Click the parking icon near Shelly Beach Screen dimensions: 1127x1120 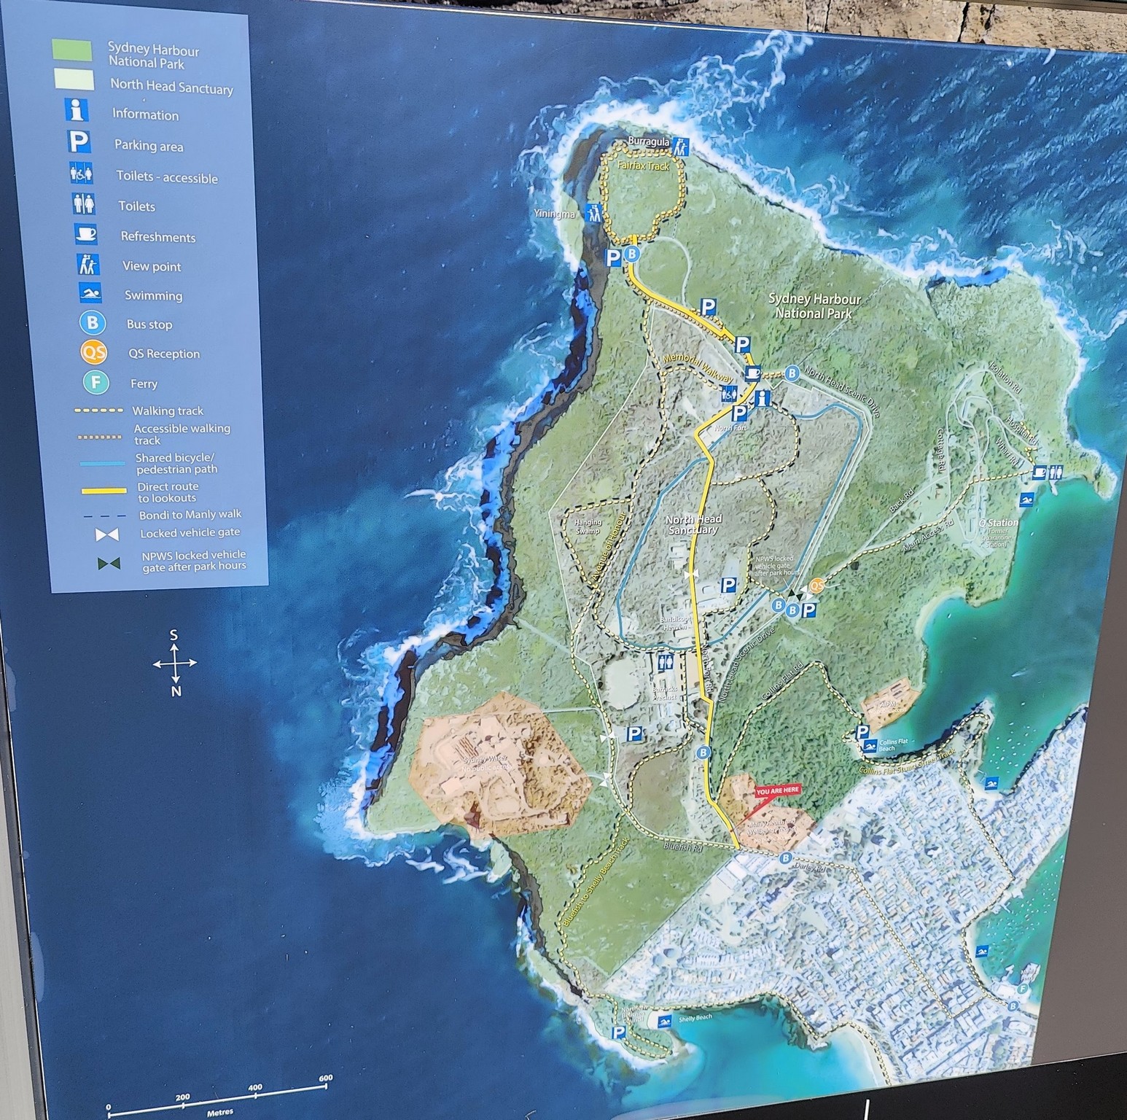tap(617, 1032)
